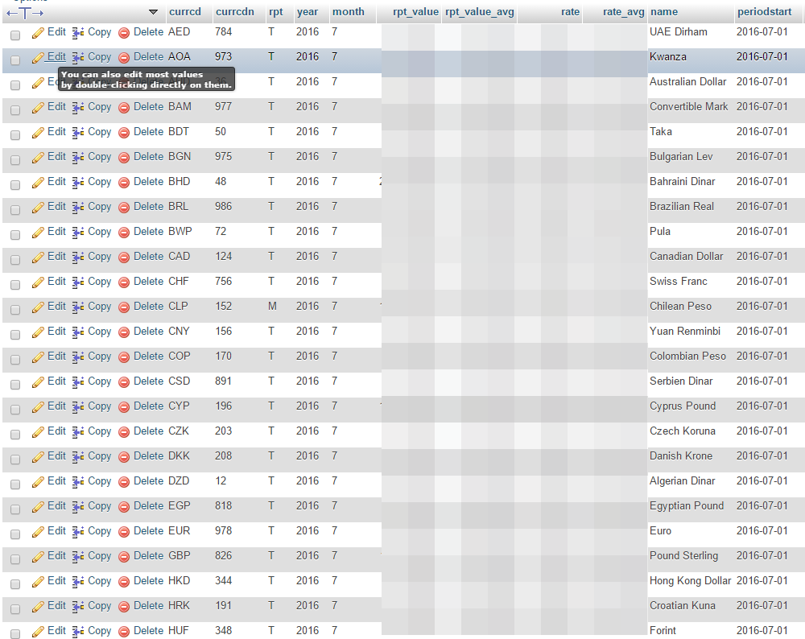Open the options dropdown arrow in table header
The width and height of the screenshot is (805, 639).
click(x=153, y=12)
